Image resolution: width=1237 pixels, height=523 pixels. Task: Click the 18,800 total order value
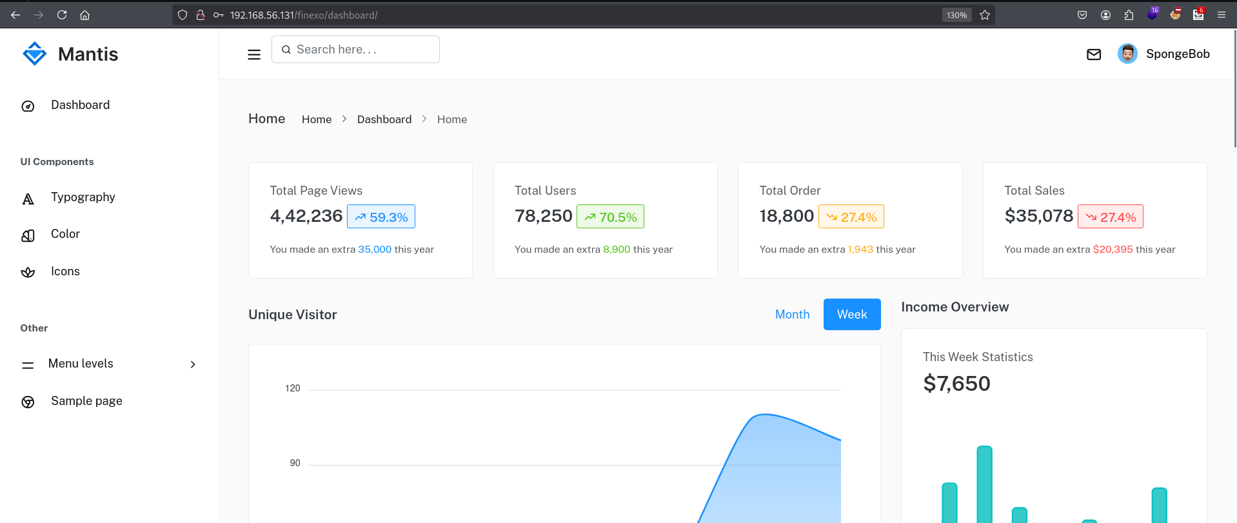787,216
